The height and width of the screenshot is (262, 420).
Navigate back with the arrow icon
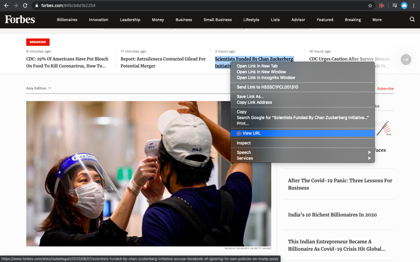(7, 5)
